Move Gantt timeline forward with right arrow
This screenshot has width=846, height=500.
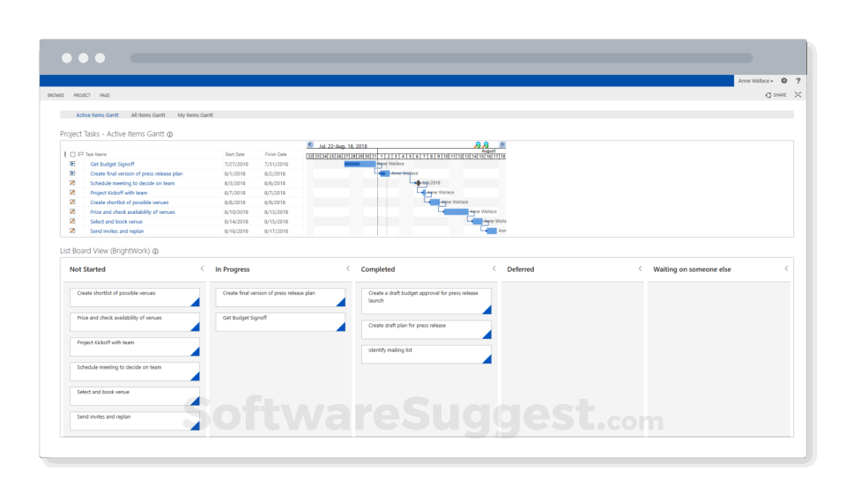pos(502,144)
